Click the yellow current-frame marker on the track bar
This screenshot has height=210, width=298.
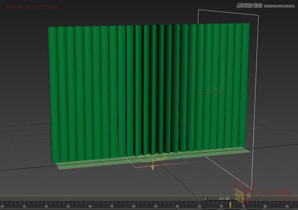[x=230, y=204]
